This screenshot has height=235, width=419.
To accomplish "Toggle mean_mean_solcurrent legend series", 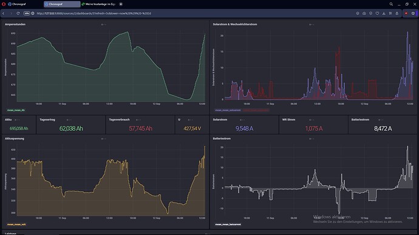I will click(228, 110).
